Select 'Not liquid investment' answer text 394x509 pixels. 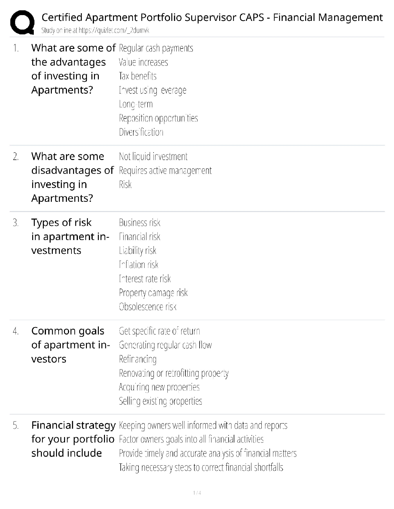point(153,157)
